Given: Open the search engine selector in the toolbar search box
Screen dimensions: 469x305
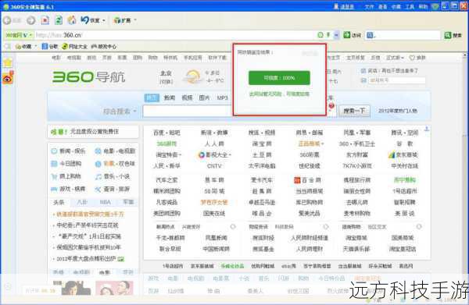Looking at the screenshot, I should coord(371,35).
